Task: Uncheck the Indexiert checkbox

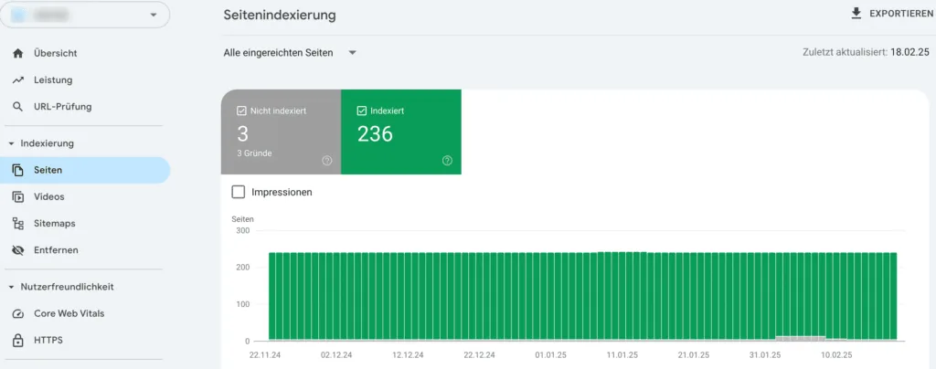Action: pos(361,111)
